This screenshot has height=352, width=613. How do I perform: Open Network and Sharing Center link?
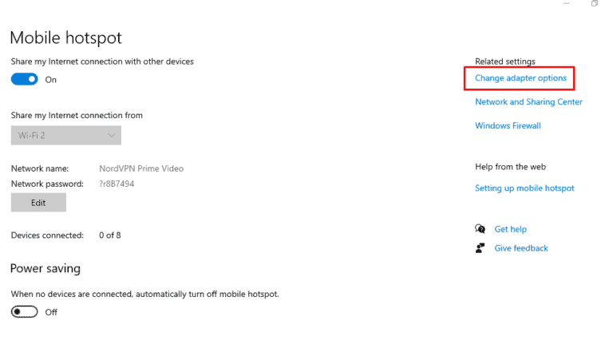(x=528, y=102)
